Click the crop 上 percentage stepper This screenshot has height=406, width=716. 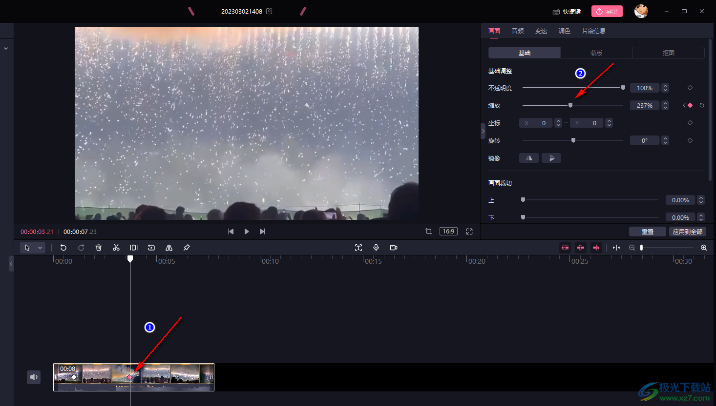701,200
